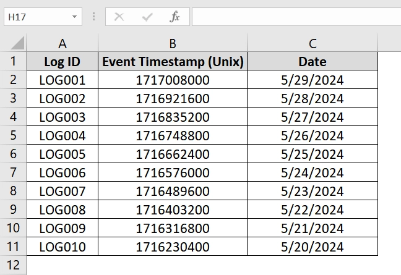This screenshot has height=275, width=401.
Task: Select timestamp cell 1716835200
Action: point(173,117)
